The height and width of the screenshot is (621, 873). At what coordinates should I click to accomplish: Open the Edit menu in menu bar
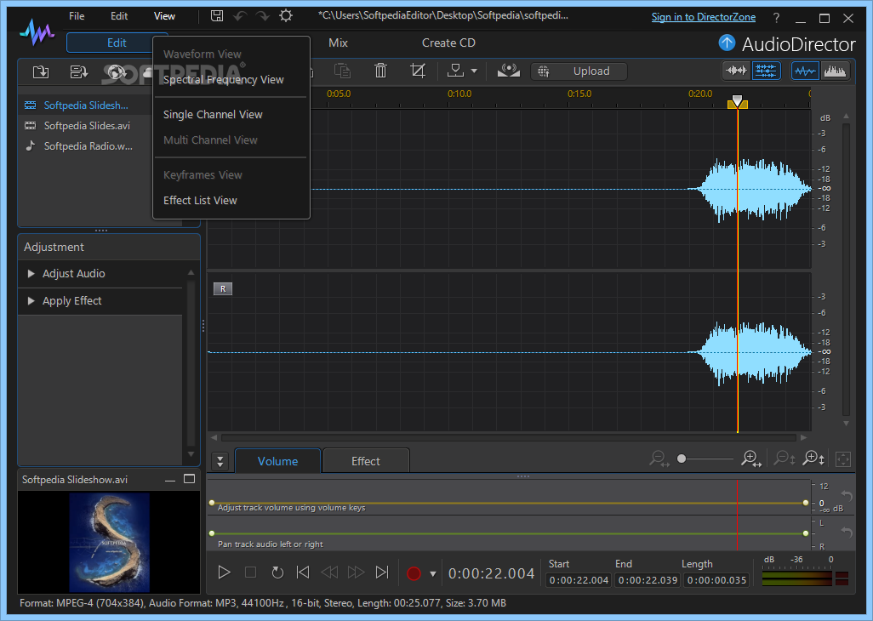(119, 16)
